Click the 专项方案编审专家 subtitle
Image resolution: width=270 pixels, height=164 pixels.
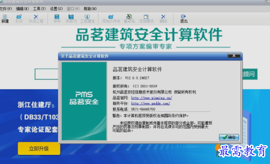[x=146, y=46]
